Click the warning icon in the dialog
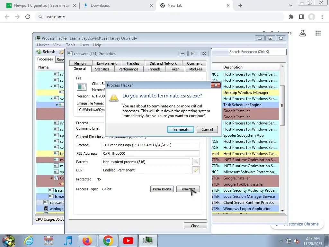This screenshot has height=247, width=329. coord(114,97)
